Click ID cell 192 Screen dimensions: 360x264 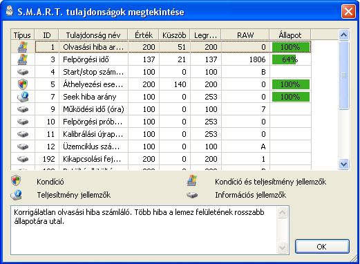coord(49,159)
